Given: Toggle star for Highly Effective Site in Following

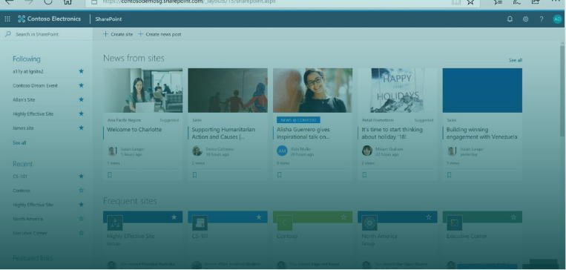Looking at the screenshot, I should (x=81, y=113).
